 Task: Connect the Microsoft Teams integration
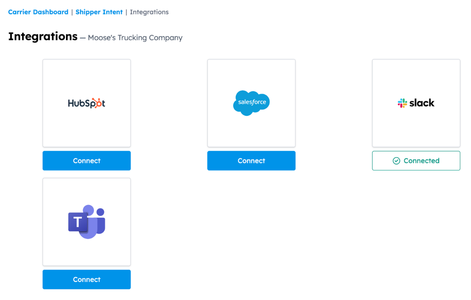coord(87,279)
